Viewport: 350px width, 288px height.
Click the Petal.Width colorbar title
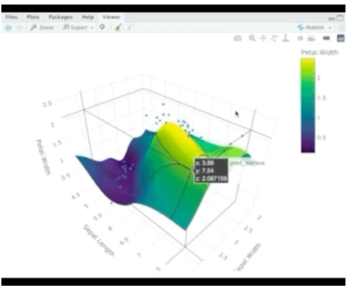tap(320, 53)
